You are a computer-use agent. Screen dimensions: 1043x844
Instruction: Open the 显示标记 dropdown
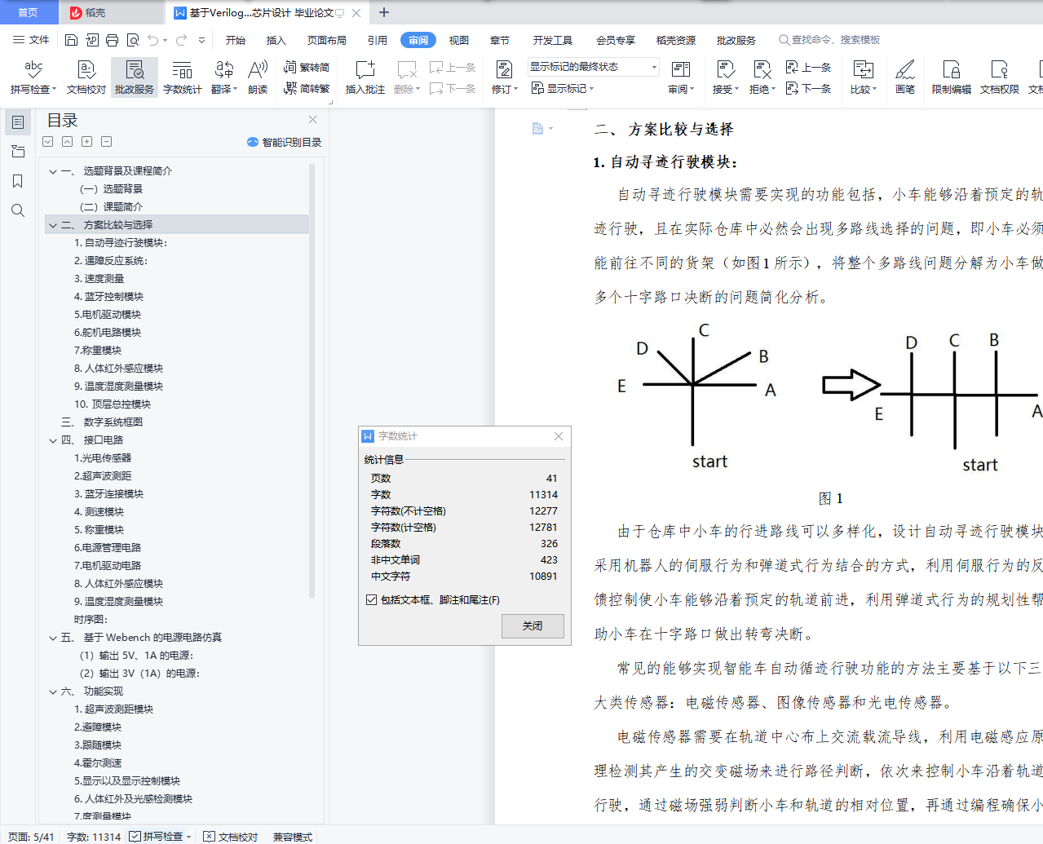pyautogui.click(x=563, y=88)
